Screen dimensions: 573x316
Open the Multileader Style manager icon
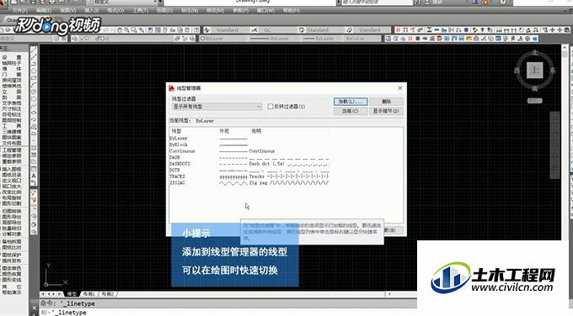click(x=349, y=30)
